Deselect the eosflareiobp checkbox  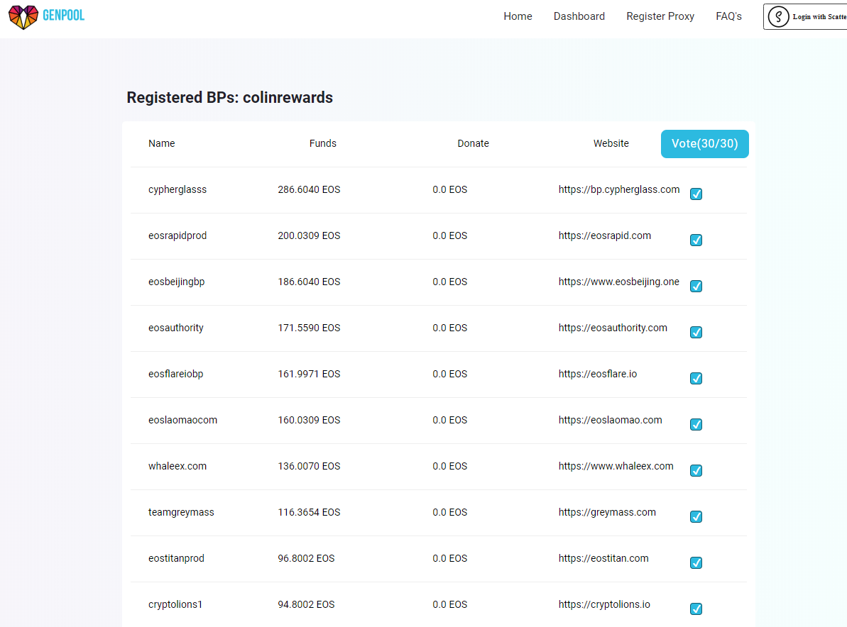pyautogui.click(x=696, y=378)
